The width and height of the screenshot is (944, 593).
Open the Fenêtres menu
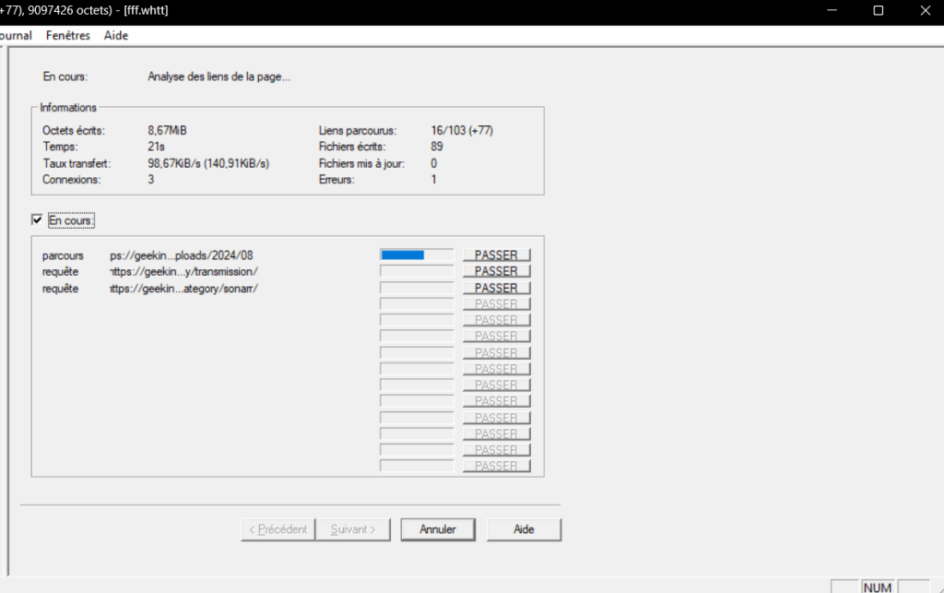pyautogui.click(x=68, y=35)
